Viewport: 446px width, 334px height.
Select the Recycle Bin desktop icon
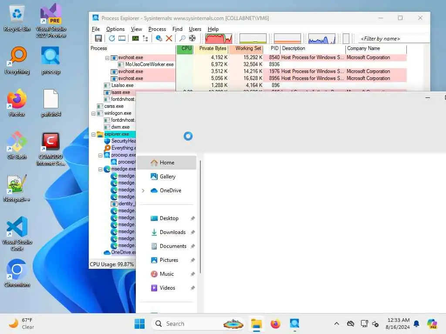17,18
